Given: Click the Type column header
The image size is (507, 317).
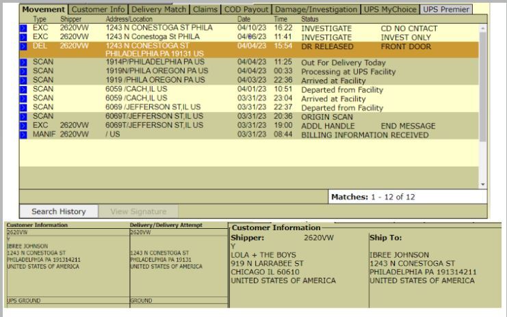Looking at the screenshot, I should [x=40, y=19].
